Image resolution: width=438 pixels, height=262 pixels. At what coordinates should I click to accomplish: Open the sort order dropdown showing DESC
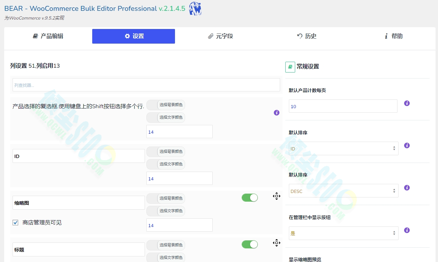344,191
